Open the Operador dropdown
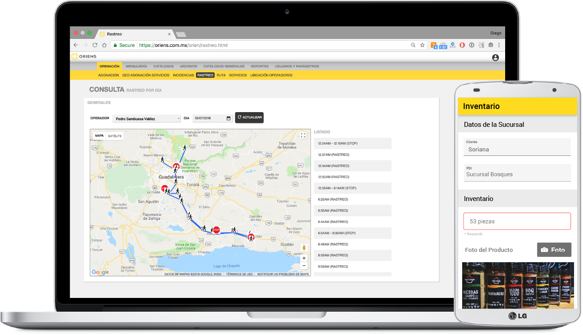 (x=146, y=118)
